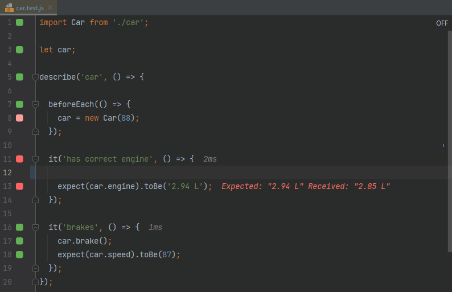Collapse the describe('car') block

coord(35,77)
